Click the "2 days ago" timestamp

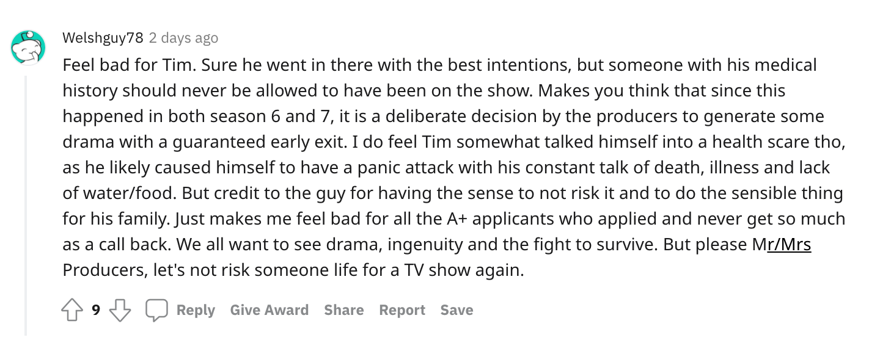click(183, 38)
